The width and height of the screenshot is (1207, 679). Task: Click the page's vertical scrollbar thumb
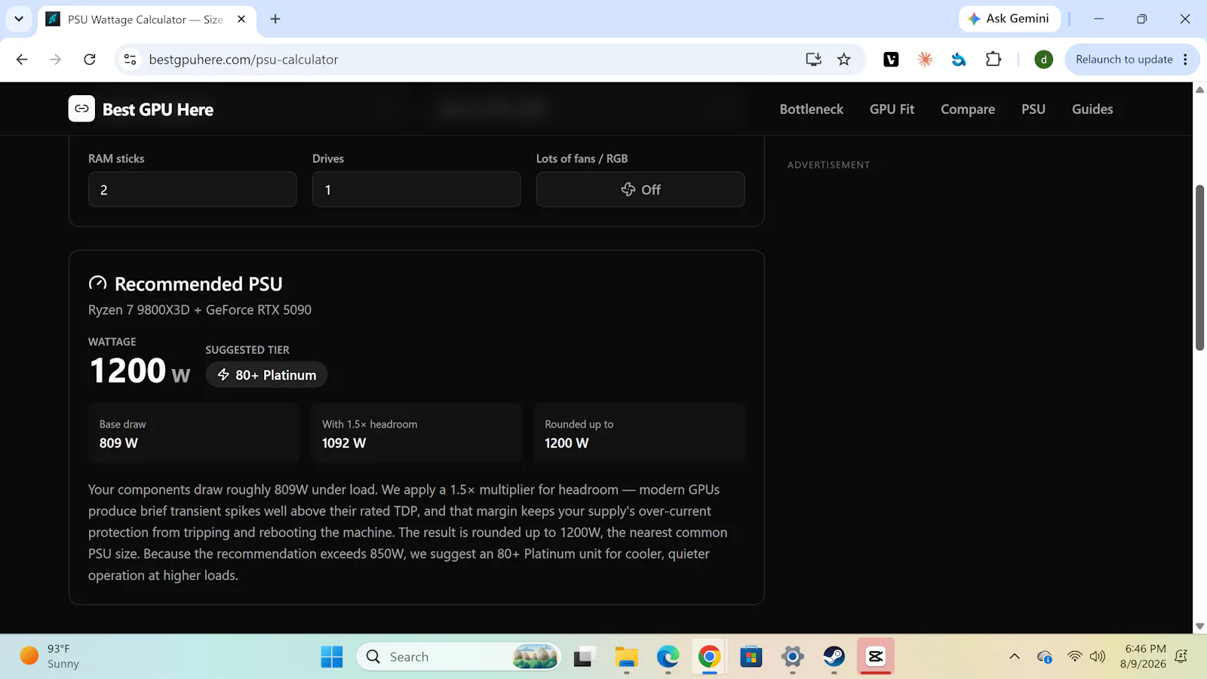[x=1199, y=267]
